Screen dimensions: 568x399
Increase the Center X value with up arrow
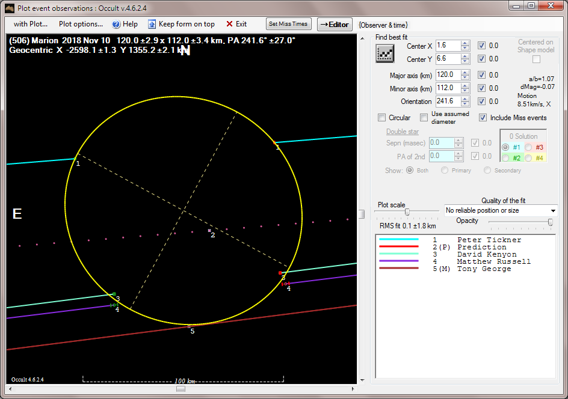pos(465,43)
